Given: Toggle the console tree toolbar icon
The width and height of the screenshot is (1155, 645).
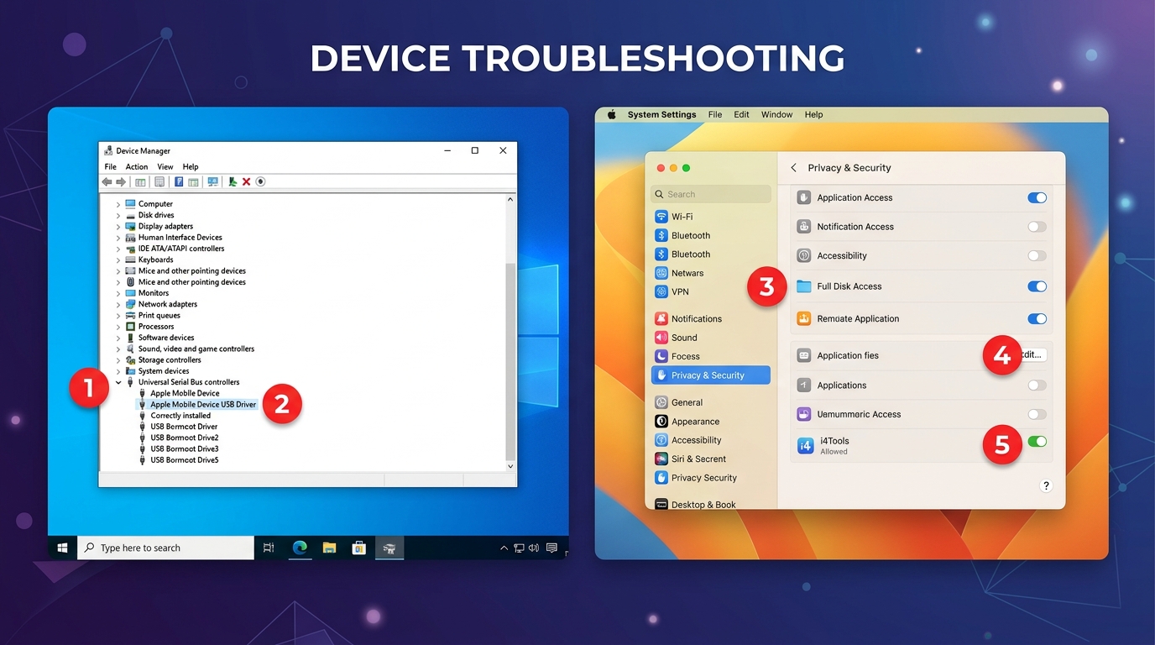Looking at the screenshot, I should [140, 182].
